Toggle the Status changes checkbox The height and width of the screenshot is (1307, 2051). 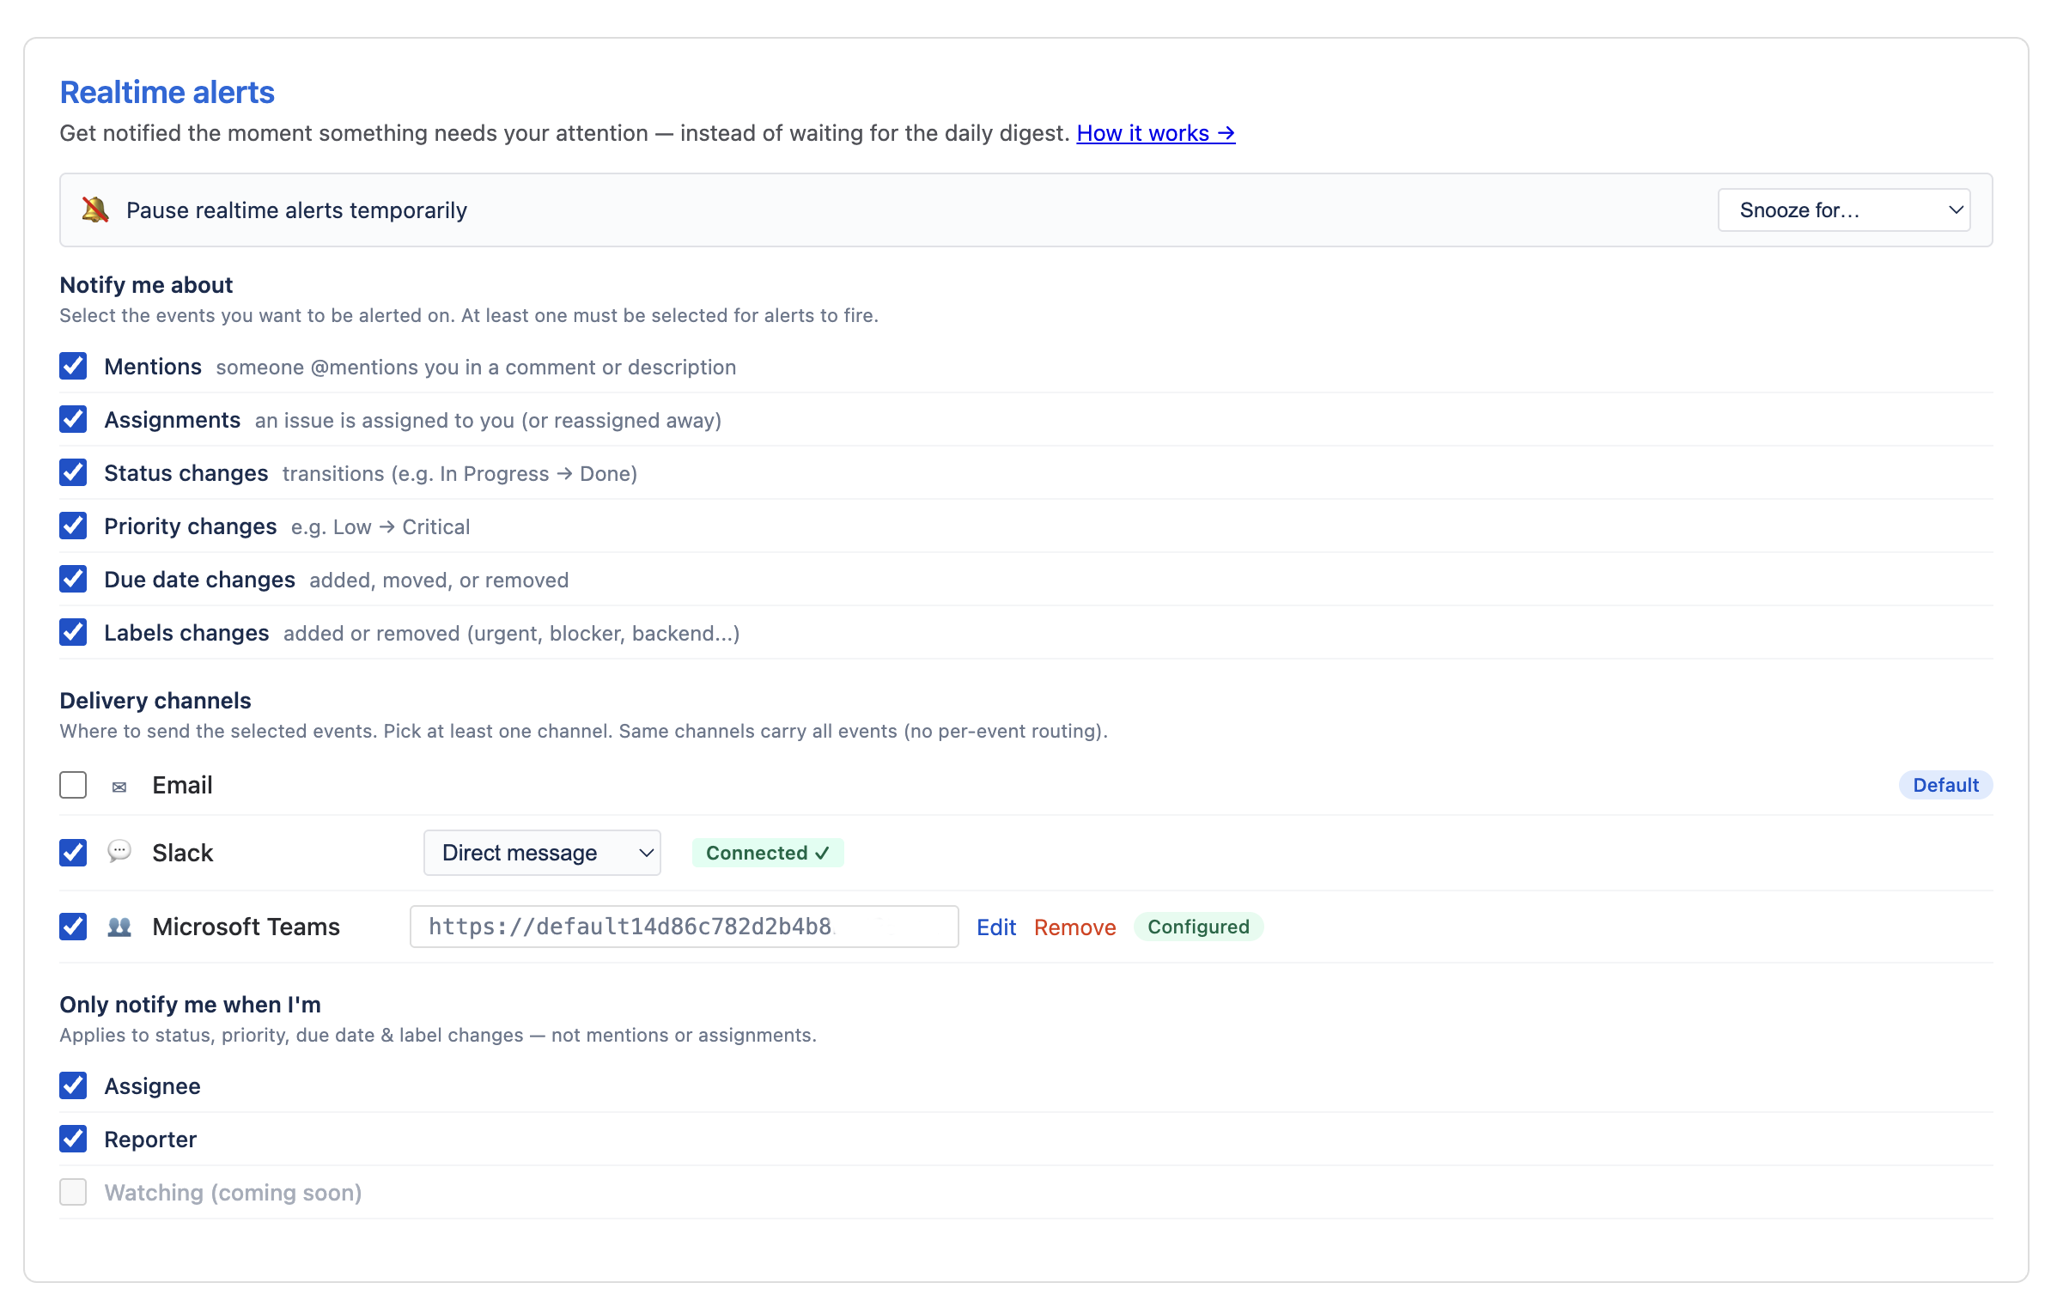coord(73,472)
